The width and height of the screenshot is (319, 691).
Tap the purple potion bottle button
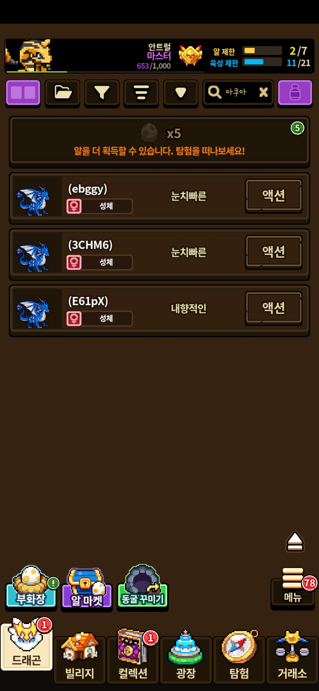coord(295,93)
